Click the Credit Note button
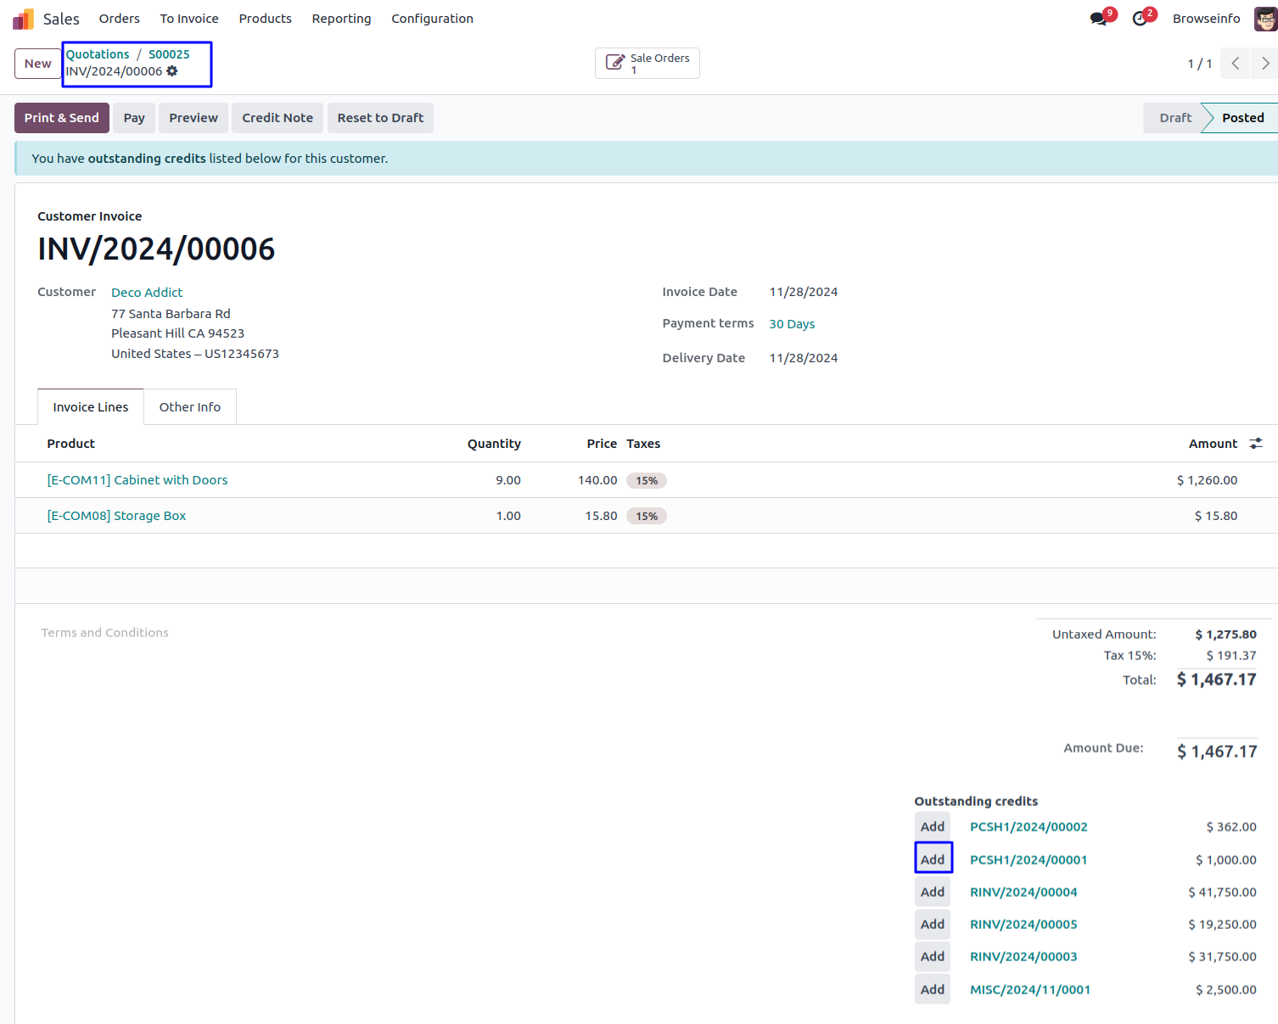 click(277, 118)
